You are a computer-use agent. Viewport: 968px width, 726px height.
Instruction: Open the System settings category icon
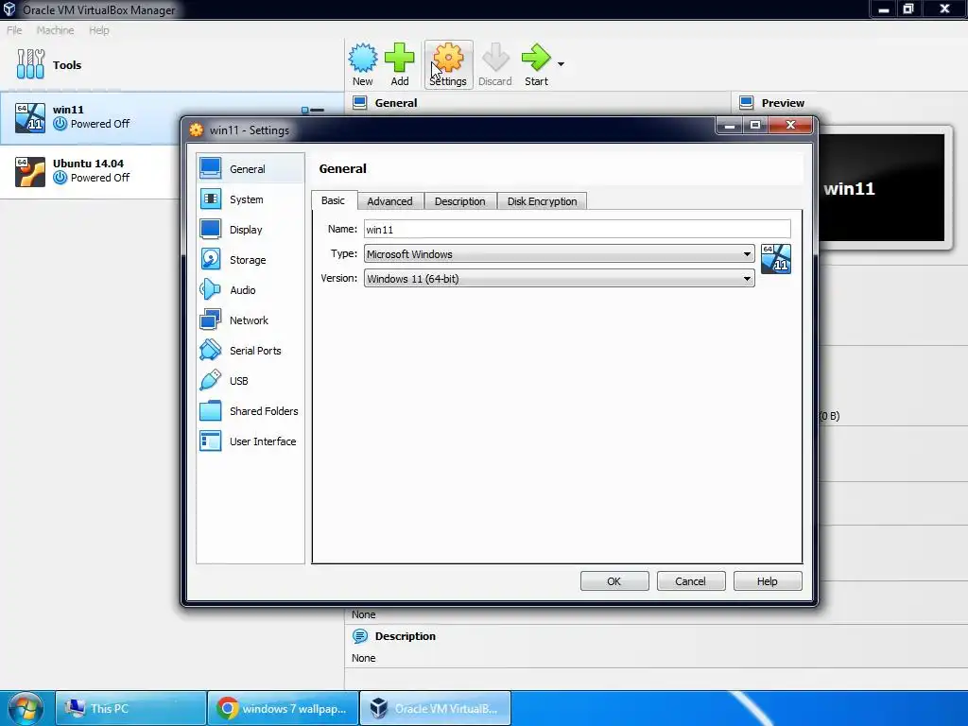click(x=211, y=199)
